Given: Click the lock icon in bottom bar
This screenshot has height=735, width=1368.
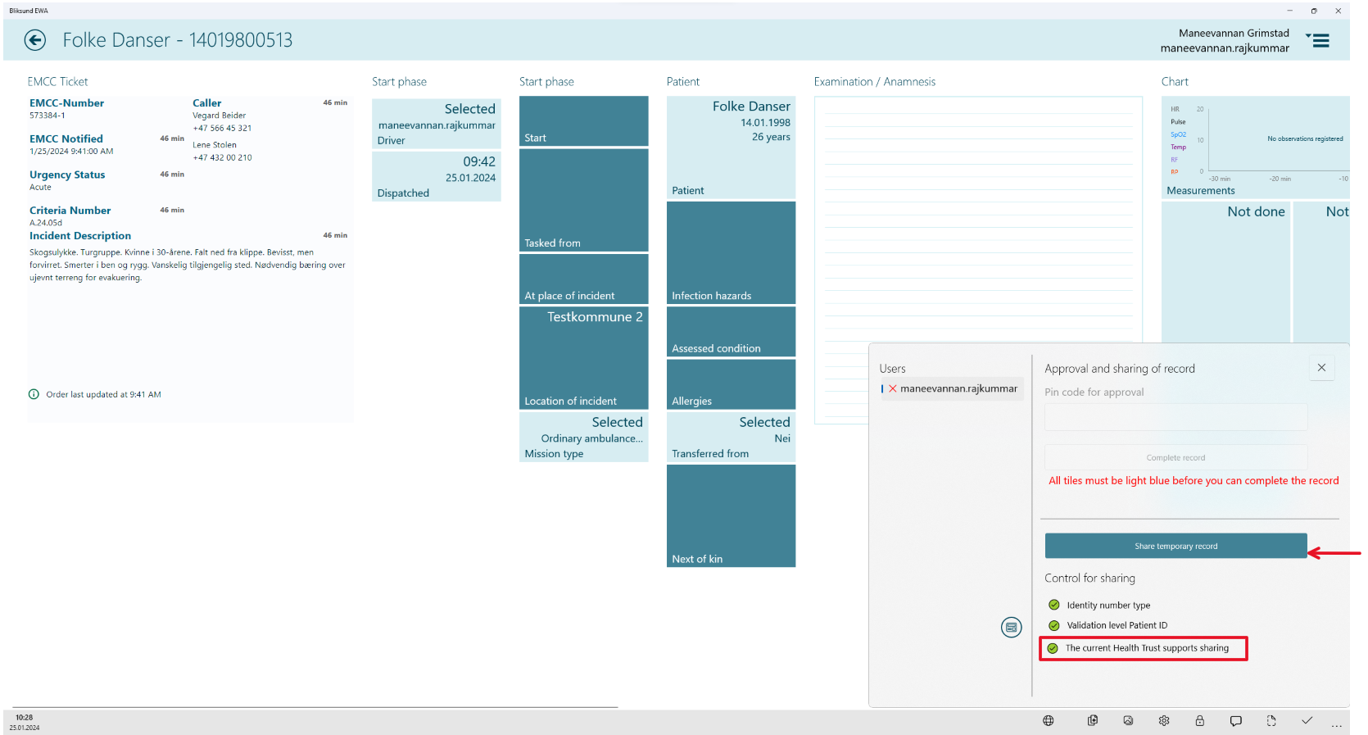Looking at the screenshot, I should click(1199, 721).
